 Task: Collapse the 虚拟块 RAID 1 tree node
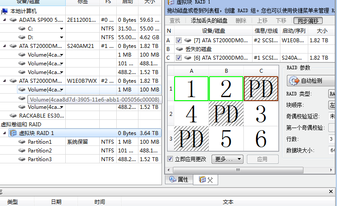tap(4, 133)
